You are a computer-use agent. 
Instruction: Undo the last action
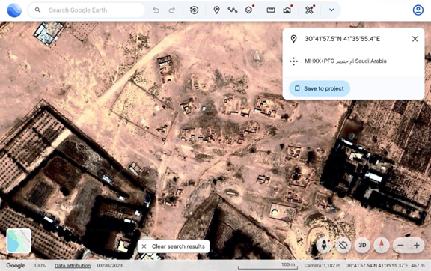(156, 10)
